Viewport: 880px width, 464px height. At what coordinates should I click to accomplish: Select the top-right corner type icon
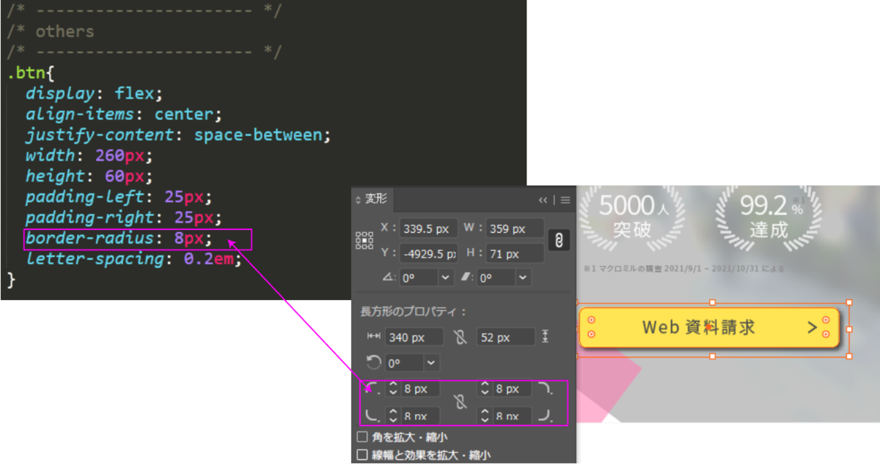546,389
